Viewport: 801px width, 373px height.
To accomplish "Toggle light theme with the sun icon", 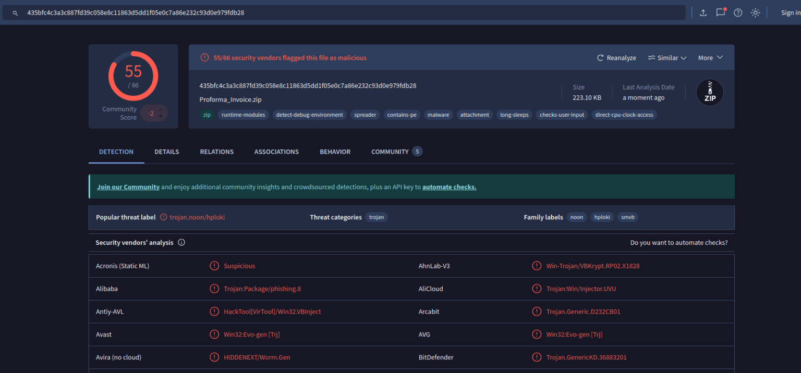I will point(755,13).
